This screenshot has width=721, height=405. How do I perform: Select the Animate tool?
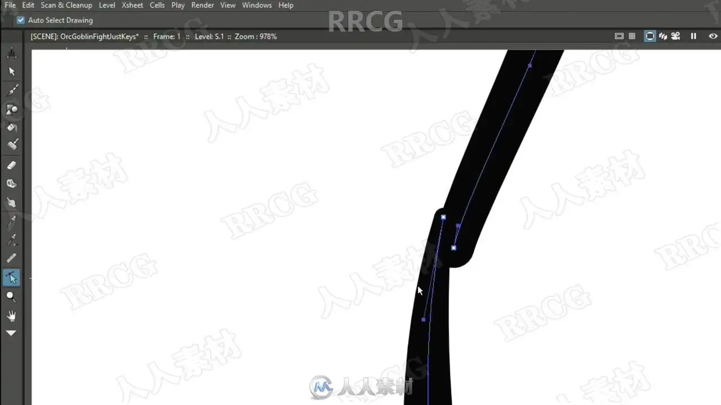[x=11, y=53]
